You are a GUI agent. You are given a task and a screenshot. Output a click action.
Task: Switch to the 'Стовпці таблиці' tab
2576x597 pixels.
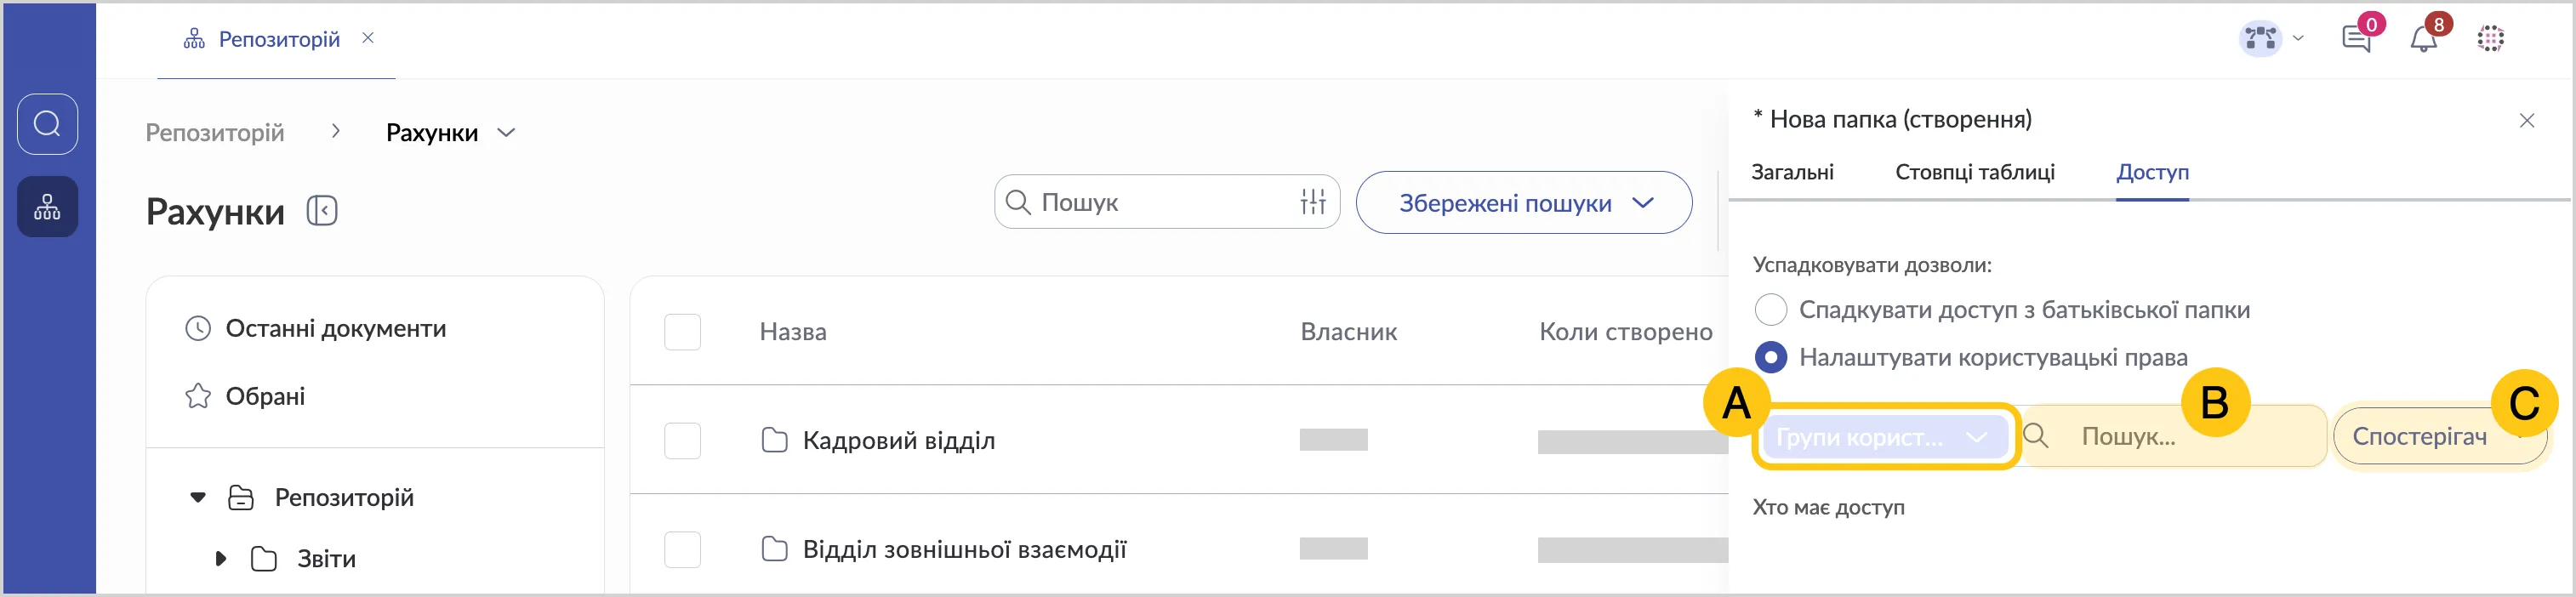(x=1974, y=172)
